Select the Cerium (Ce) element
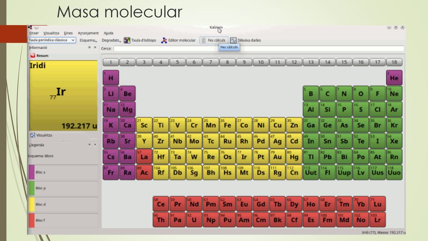Image resolution: width=428 pixels, height=241 pixels. coord(161,204)
